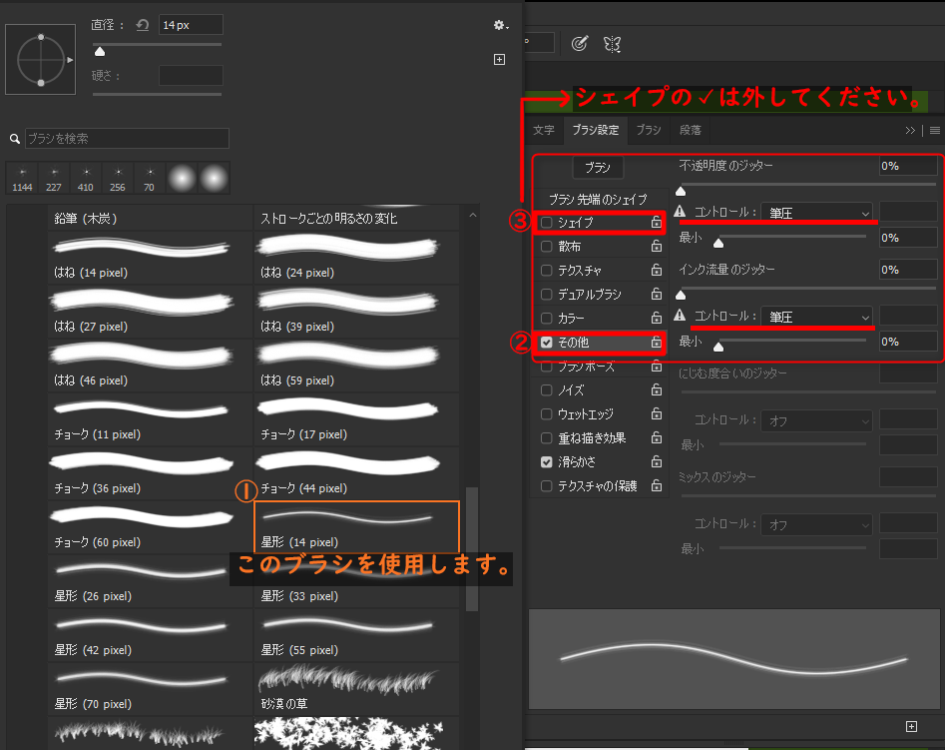Switch to the 文字 tab
This screenshot has height=750, width=945.
544,130
